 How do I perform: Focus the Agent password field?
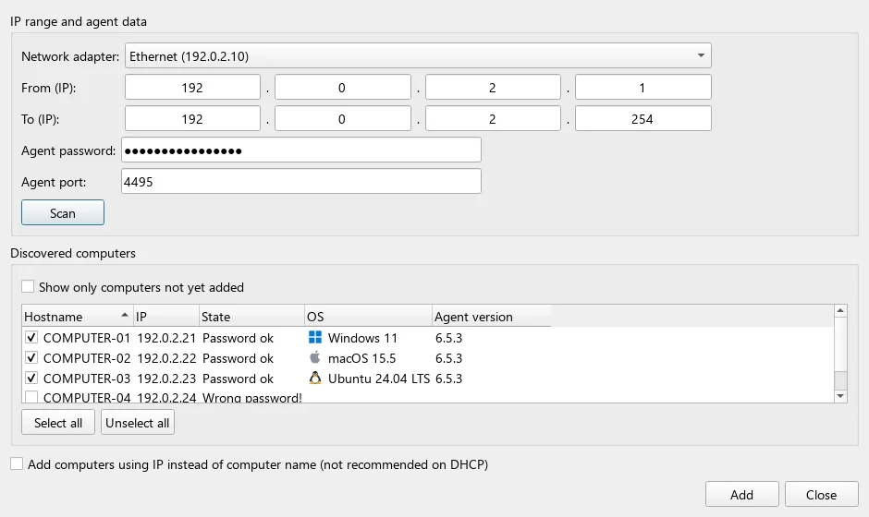[x=301, y=150]
